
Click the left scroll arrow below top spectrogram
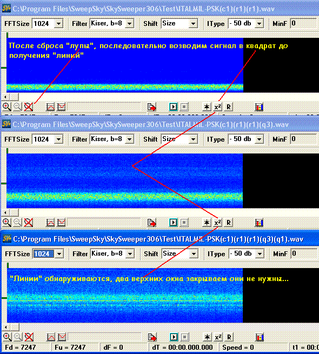[x=5, y=97]
